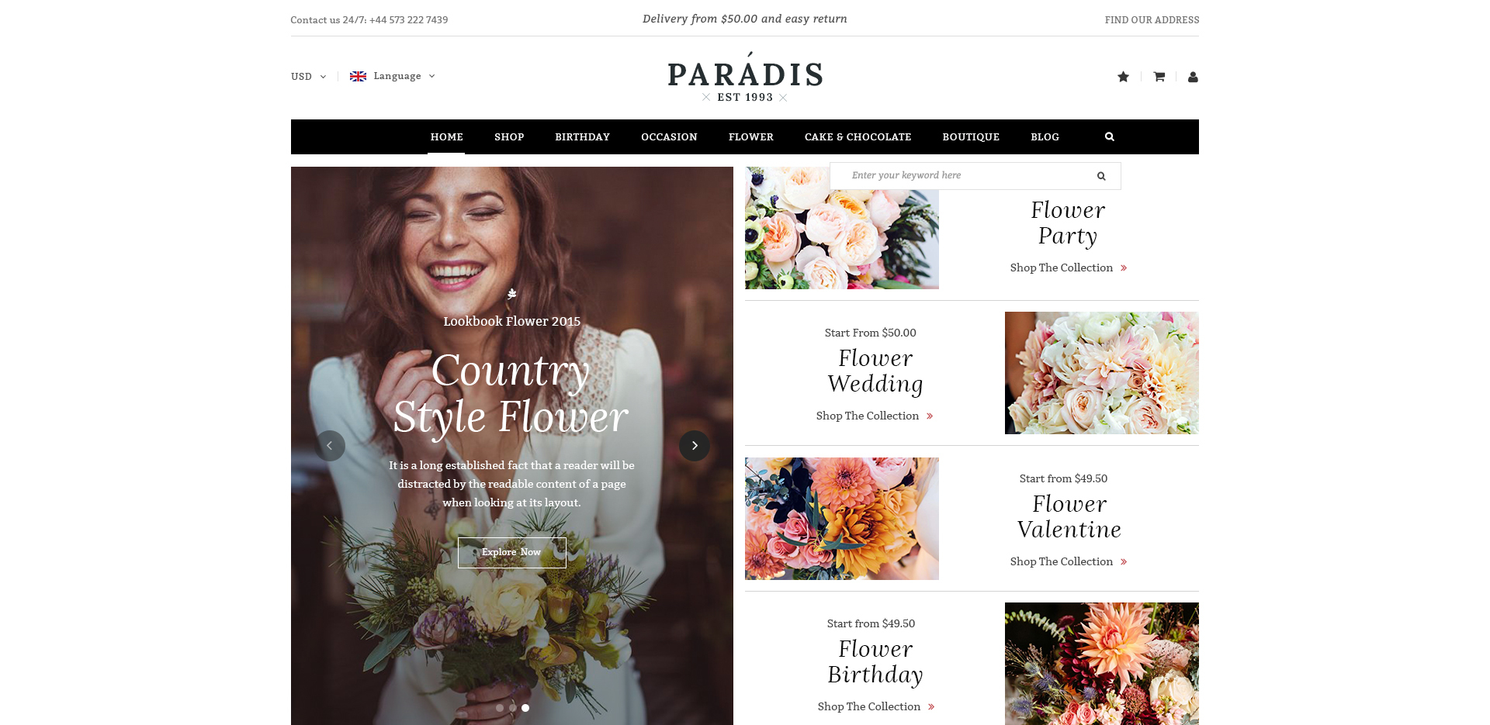Open the user account icon
This screenshot has width=1490, height=725.
coord(1193,77)
